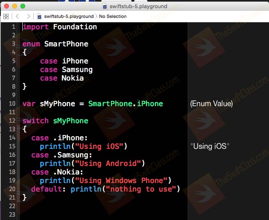Zoom the playground window with green button
The width and height of the screenshot is (269, 220).
coord(23,6)
